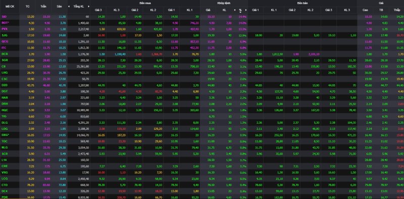Click the right arrow after % column
The height and width of the screenshot is (199, 404).
[x=246, y=10]
